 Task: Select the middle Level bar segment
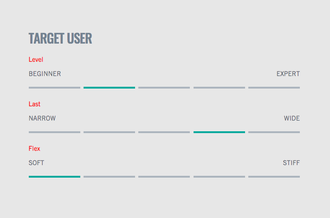(x=164, y=88)
